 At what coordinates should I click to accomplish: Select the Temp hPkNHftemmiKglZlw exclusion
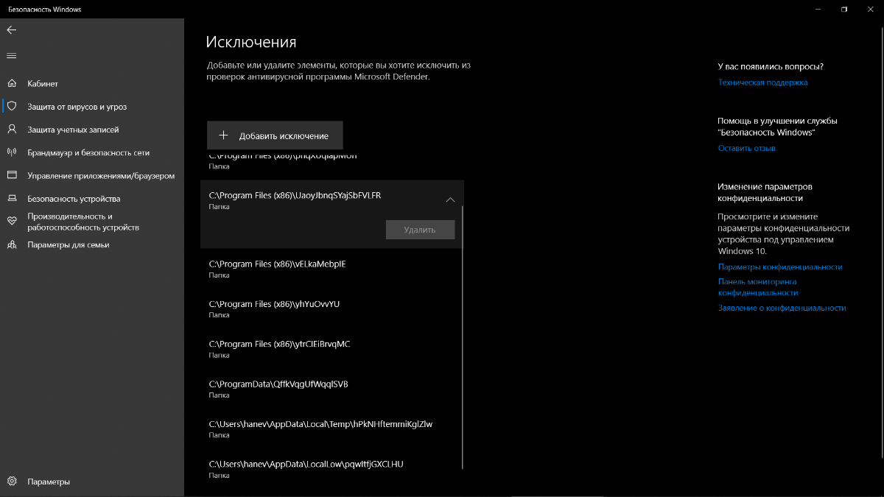click(332, 429)
